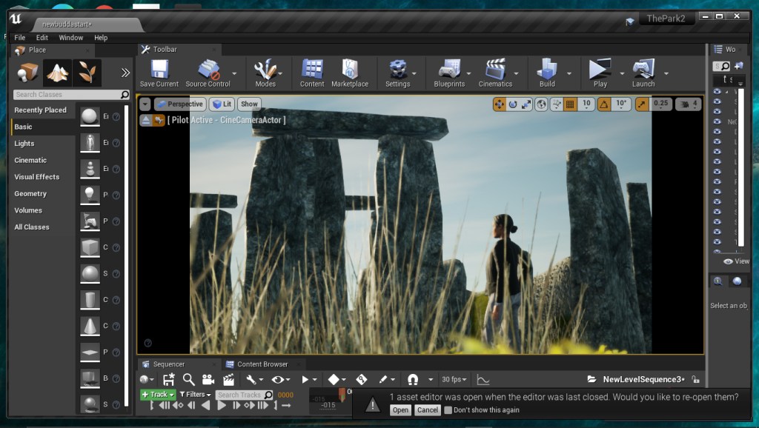Viewport: 759px width, 428px height.
Task: Open the Content browser toolbar icon
Action: click(312, 70)
